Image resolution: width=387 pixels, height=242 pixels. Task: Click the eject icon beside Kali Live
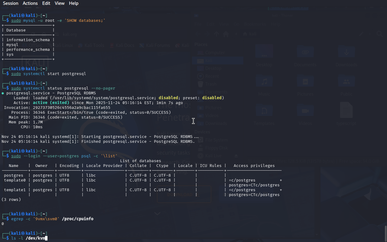(236, 156)
